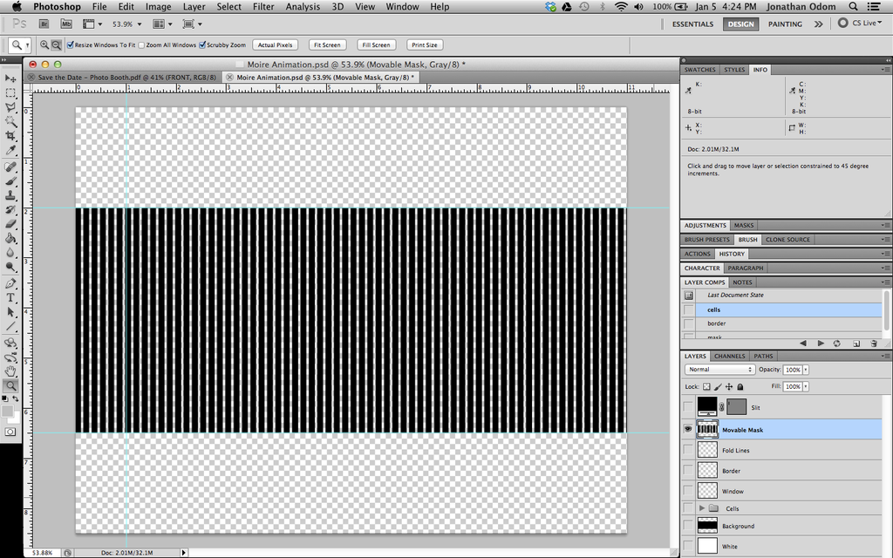
Task: Click the zoom in magnifier option
Action: 44,44
